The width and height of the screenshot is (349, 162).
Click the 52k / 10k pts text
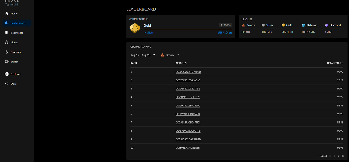pos(225,33)
